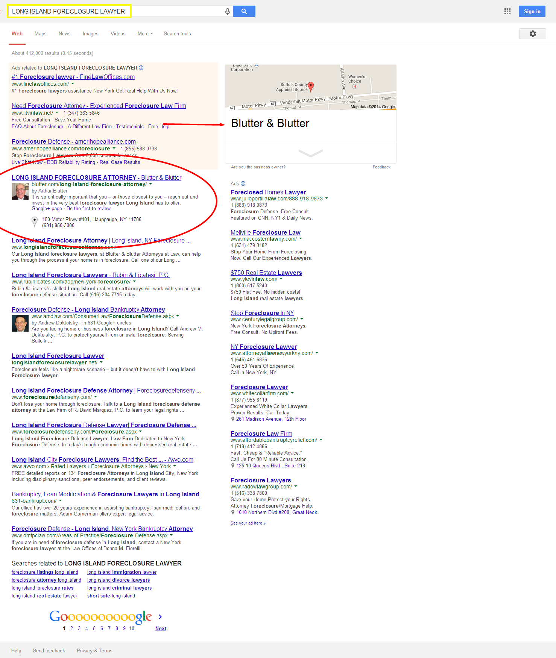The width and height of the screenshot is (556, 658).
Task: Click the red map pin on the map
Action: coord(311,86)
